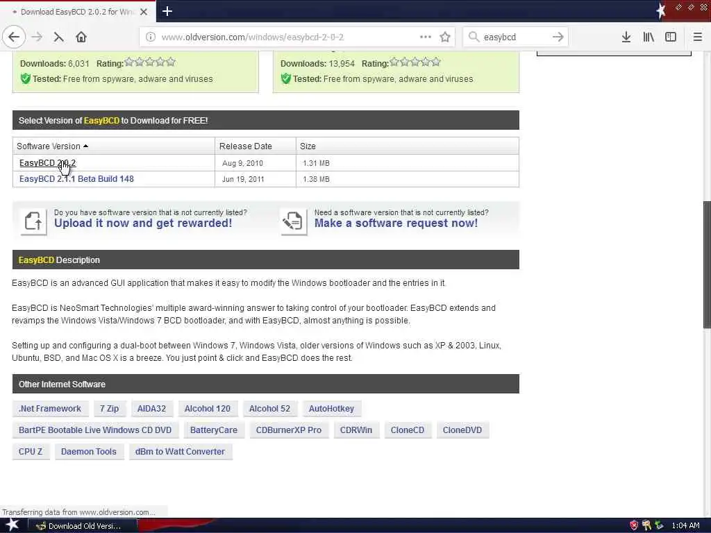Open the BatteryCare link
The image size is (711, 533).
(214, 430)
